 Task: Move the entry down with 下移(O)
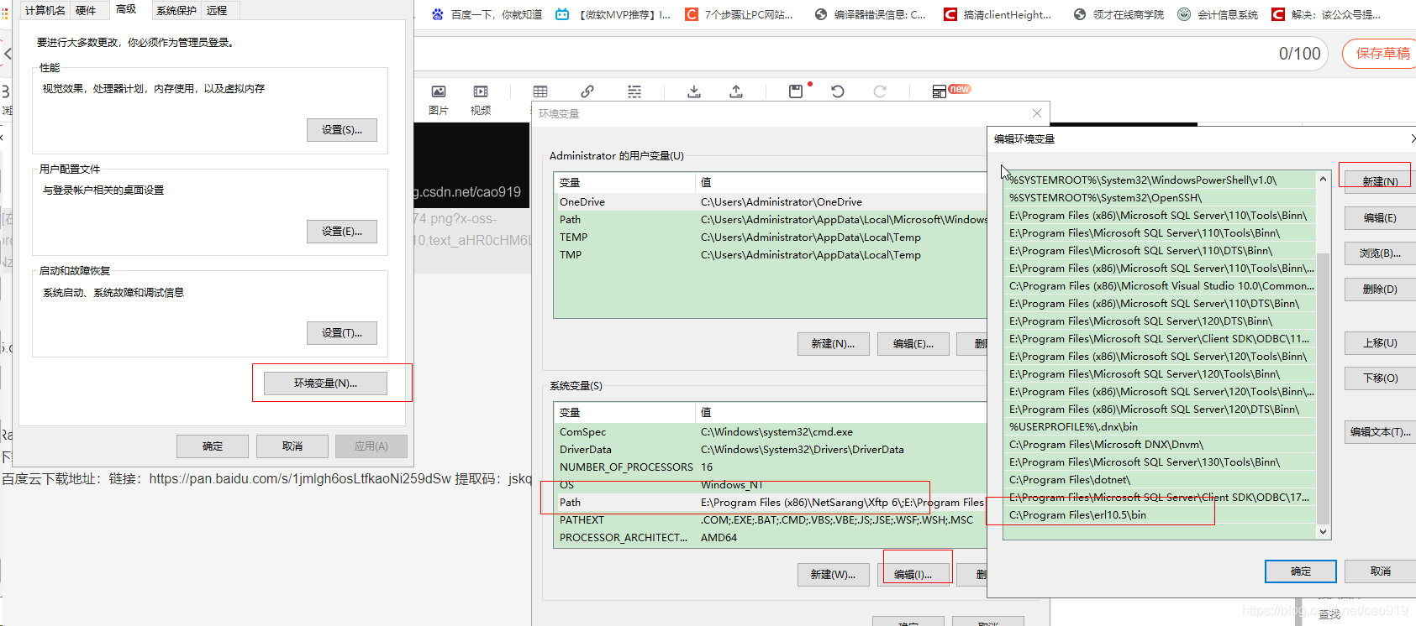[x=1380, y=378]
